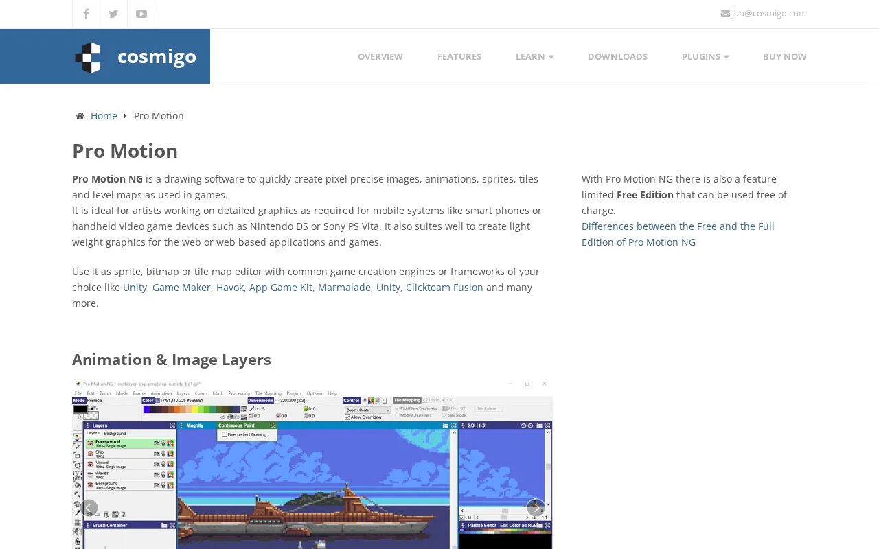Click the cosmigo logo
This screenshot has width=879, height=549.
(135, 57)
